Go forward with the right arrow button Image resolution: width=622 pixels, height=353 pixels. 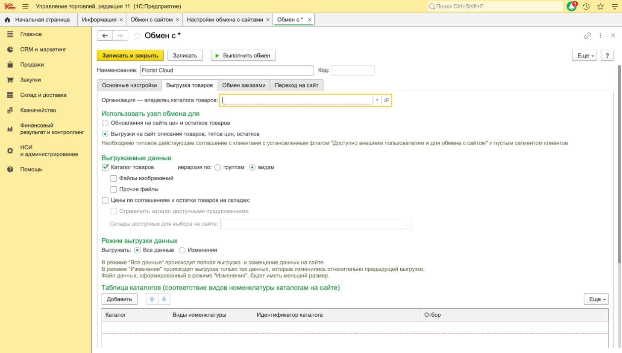pos(120,36)
